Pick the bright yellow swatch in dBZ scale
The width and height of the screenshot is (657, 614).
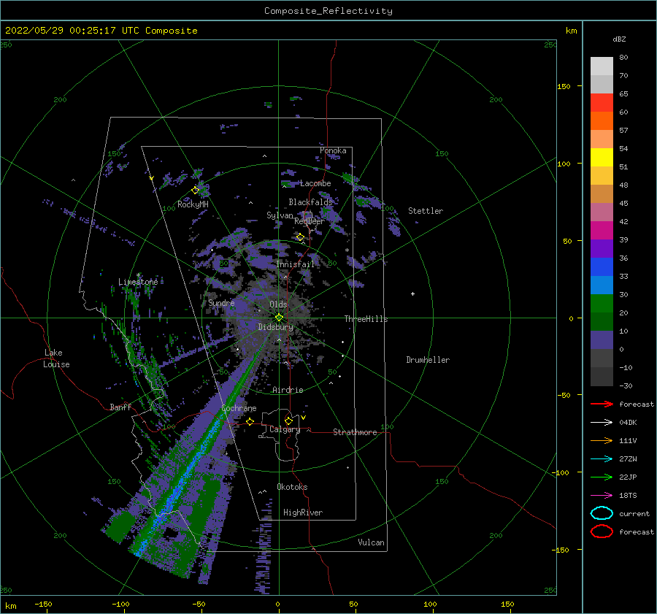[602, 158]
